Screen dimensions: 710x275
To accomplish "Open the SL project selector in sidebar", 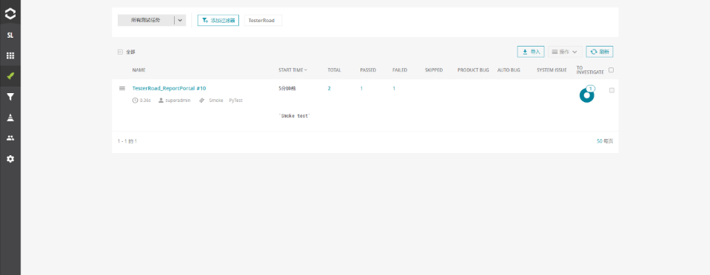I will point(10,35).
